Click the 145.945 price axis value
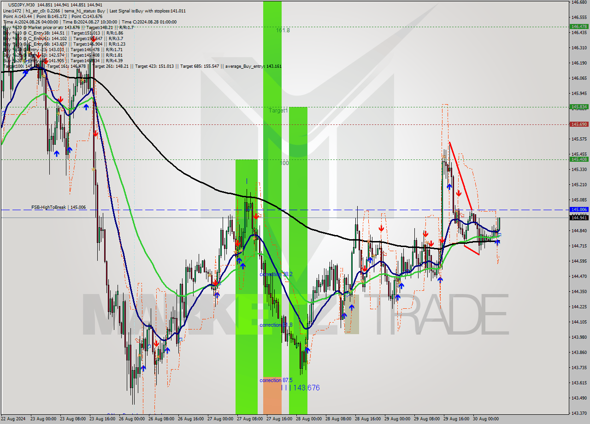Viewport: 590px width, 424px height. (579, 93)
